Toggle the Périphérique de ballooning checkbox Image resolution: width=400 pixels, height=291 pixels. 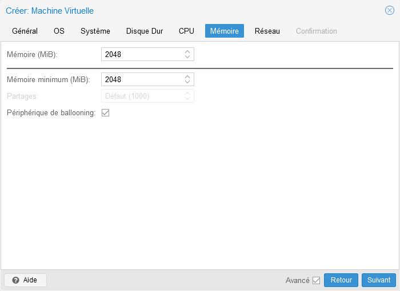click(x=105, y=113)
